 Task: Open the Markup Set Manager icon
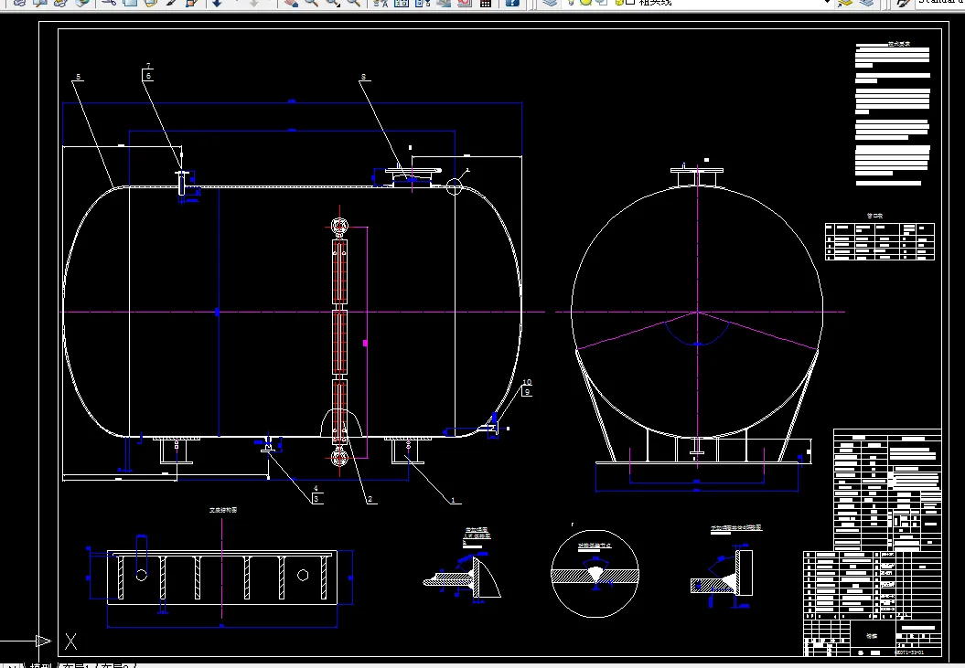[464, 3]
